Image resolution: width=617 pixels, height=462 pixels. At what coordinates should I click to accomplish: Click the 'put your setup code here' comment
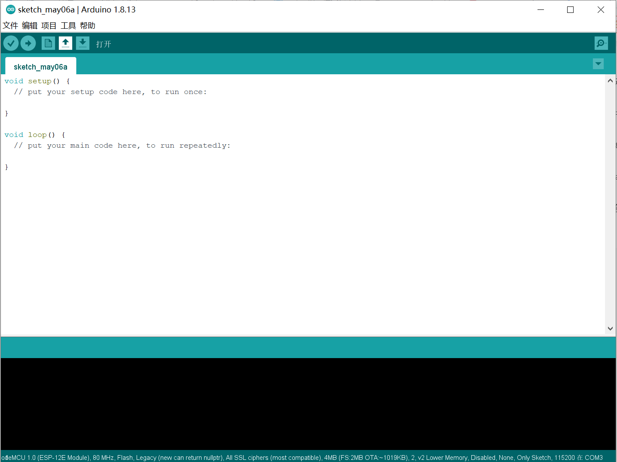(110, 92)
